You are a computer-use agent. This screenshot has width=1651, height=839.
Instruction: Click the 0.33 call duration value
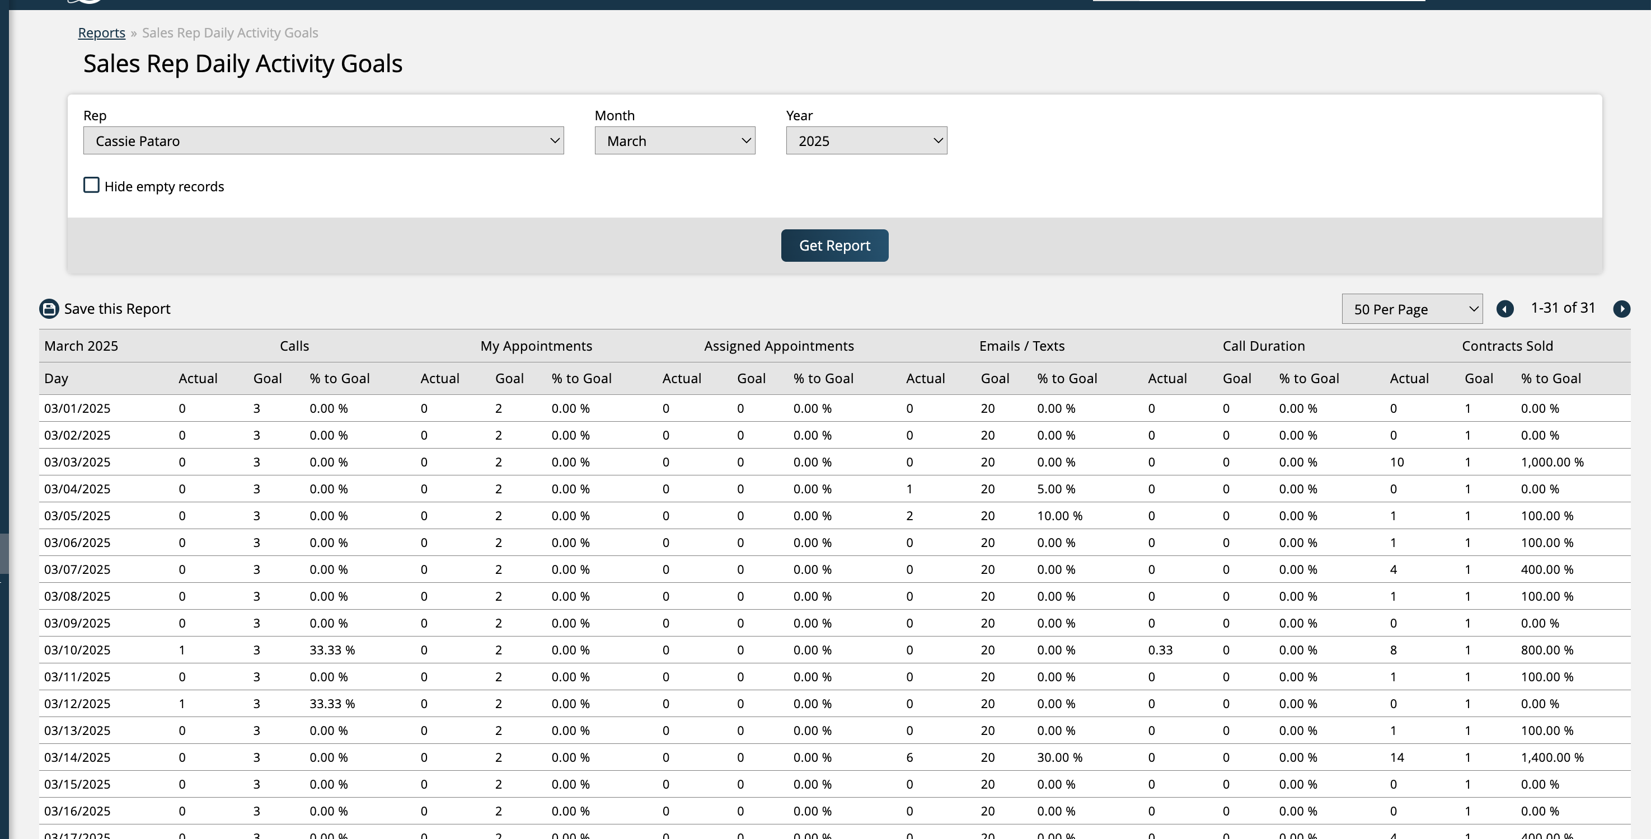point(1160,650)
